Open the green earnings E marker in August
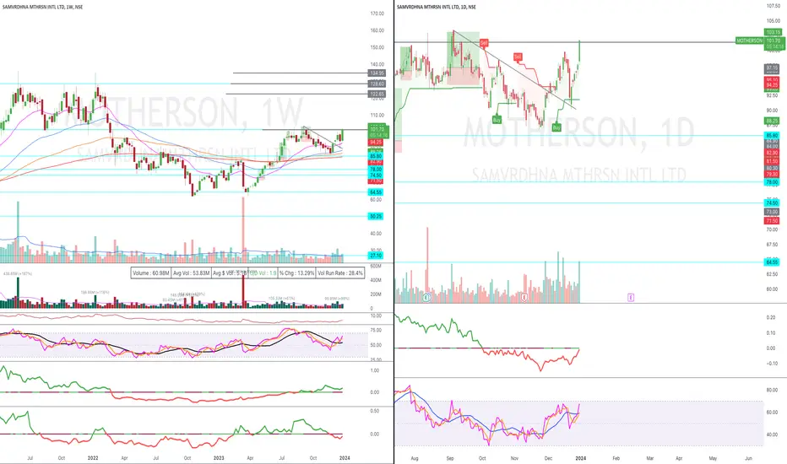Viewport: 787px width, 464px height. [x=426, y=298]
